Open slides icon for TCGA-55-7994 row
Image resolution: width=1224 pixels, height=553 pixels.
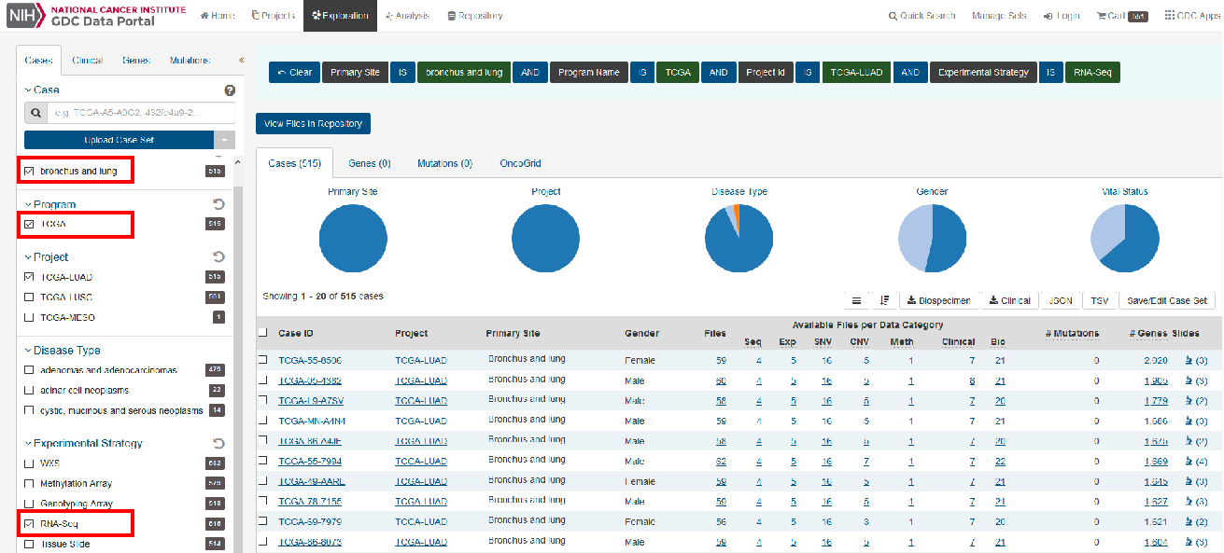click(1189, 462)
